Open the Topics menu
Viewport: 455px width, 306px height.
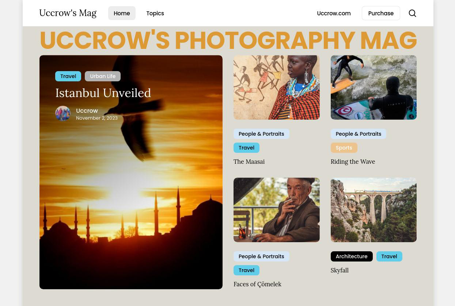pos(155,13)
